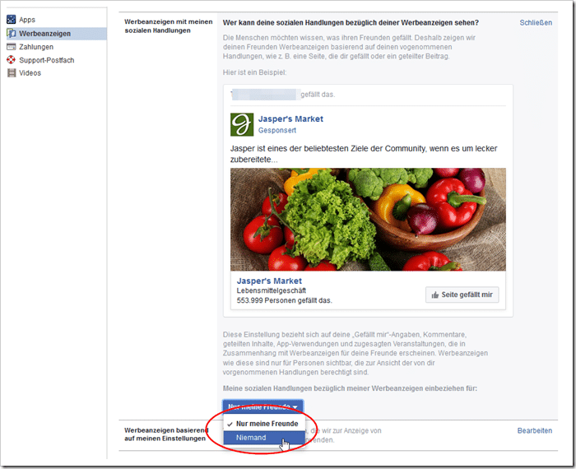576x469 pixels.
Task: Click Seite gefällt mir button
Action: pos(462,295)
